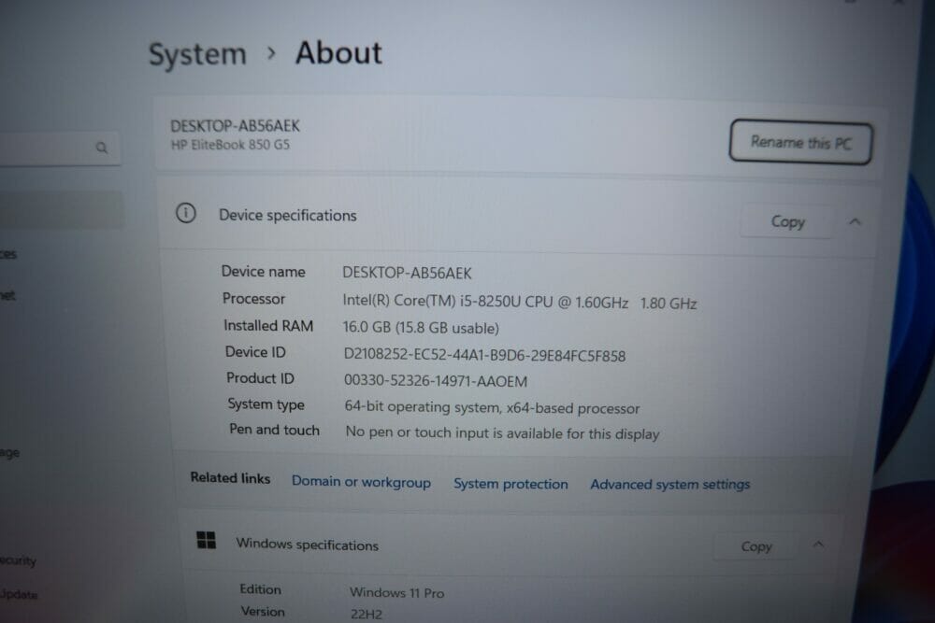Click the Product ID label

coord(260,378)
